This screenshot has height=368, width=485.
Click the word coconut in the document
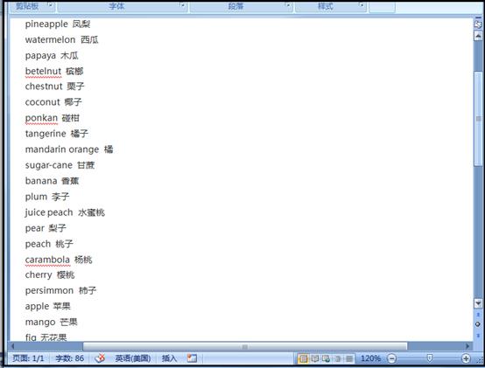click(42, 102)
